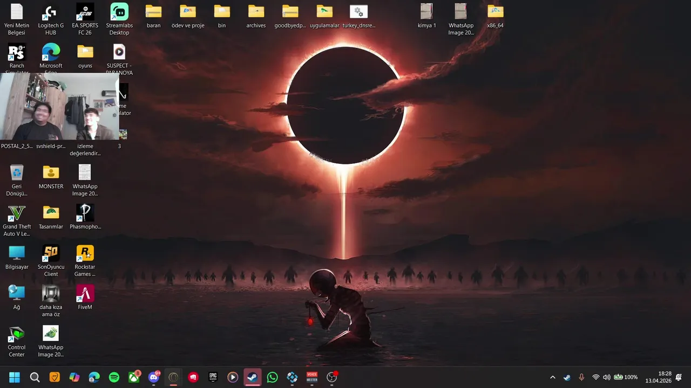Open the Tasarımlar folder
The image size is (691, 388).
tap(51, 218)
